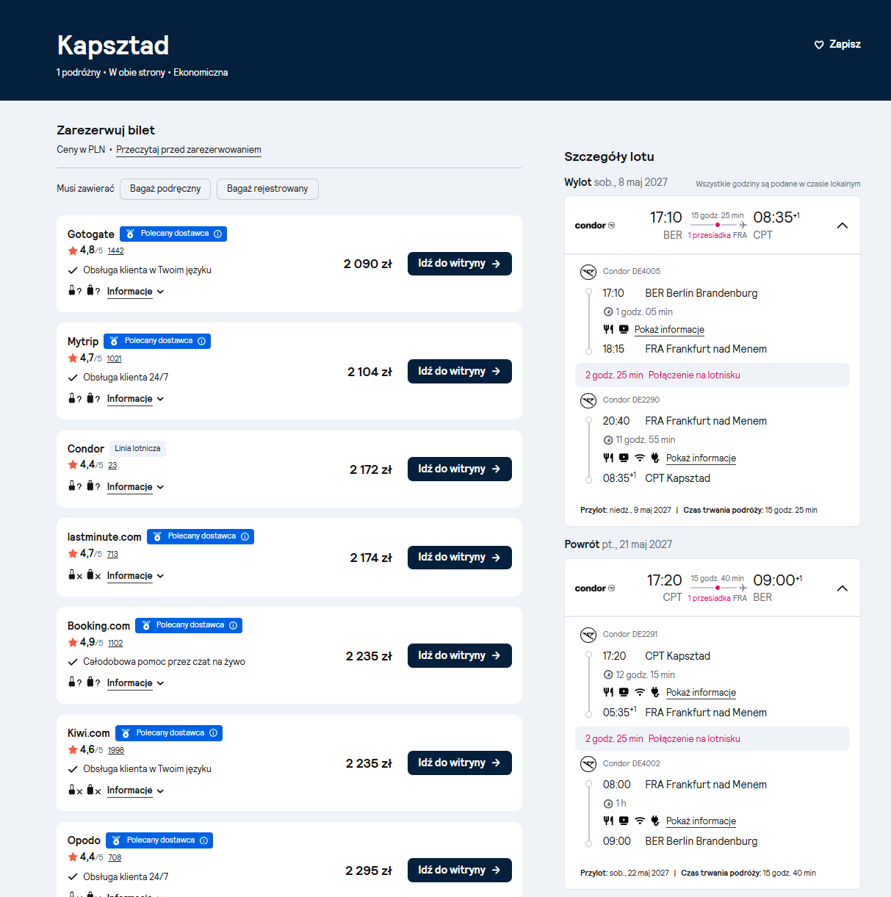The width and height of the screenshot is (891, 897).
Task: Open Booking.com 1102 reviews link
Action: pos(115,644)
